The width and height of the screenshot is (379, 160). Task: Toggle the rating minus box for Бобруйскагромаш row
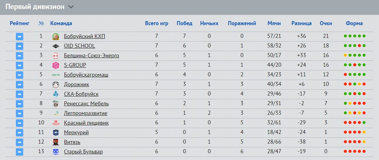(20, 75)
